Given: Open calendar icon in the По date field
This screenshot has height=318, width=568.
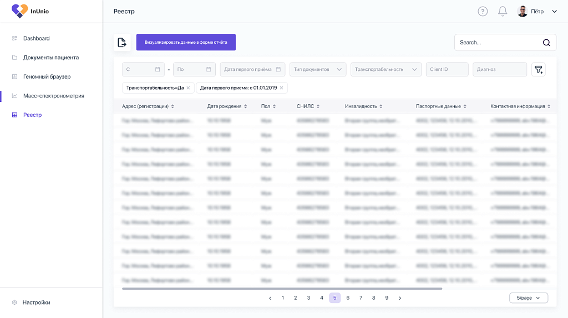Looking at the screenshot, I should point(209,69).
